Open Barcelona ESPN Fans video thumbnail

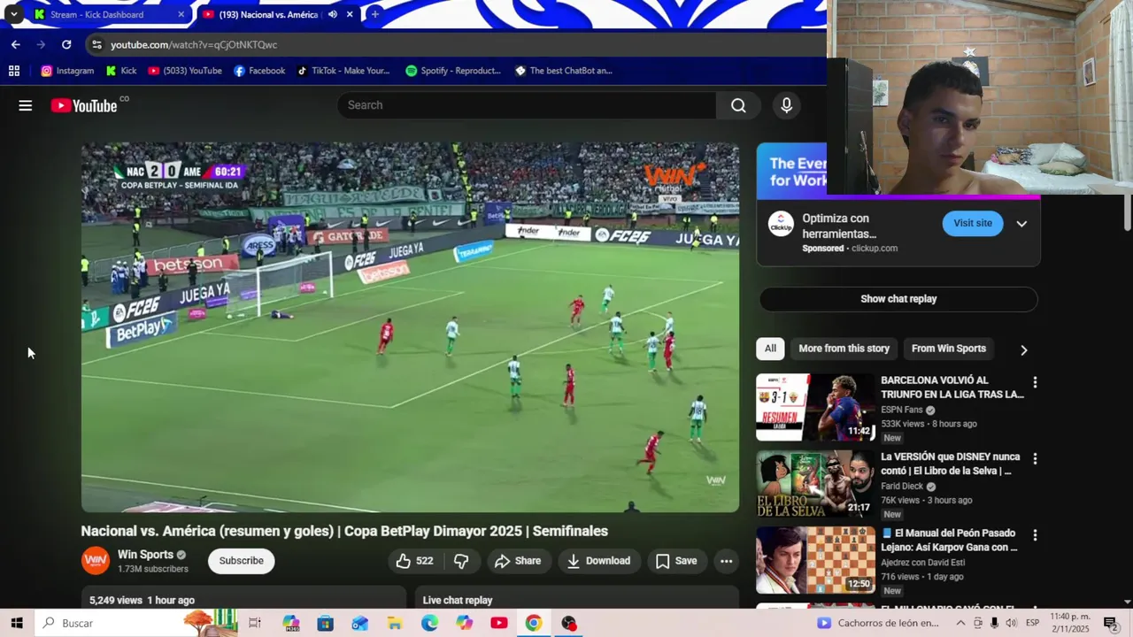815,407
